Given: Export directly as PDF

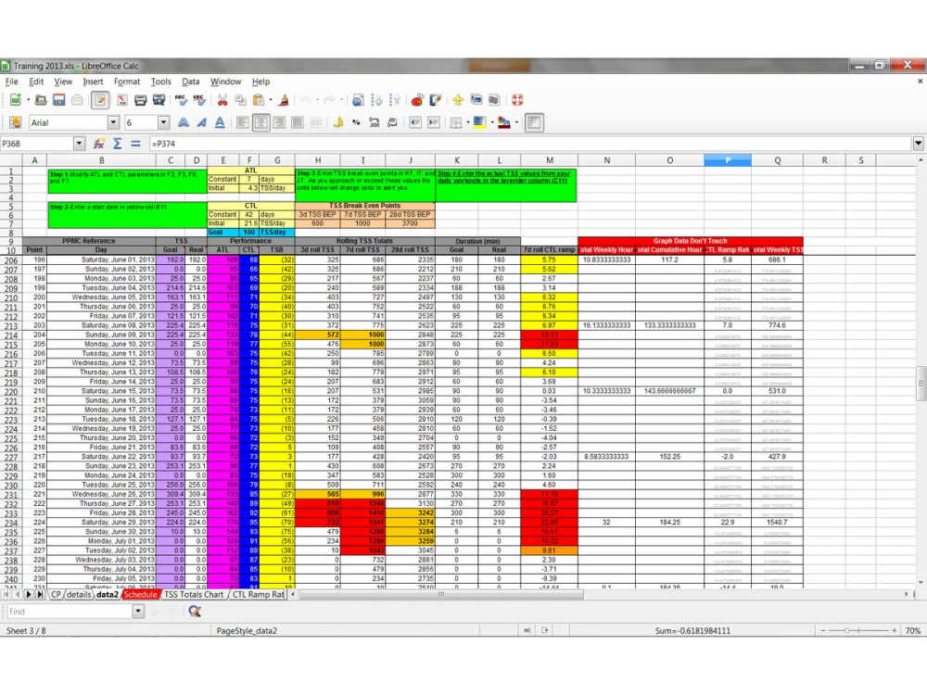Looking at the screenshot, I should (x=121, y=100).
